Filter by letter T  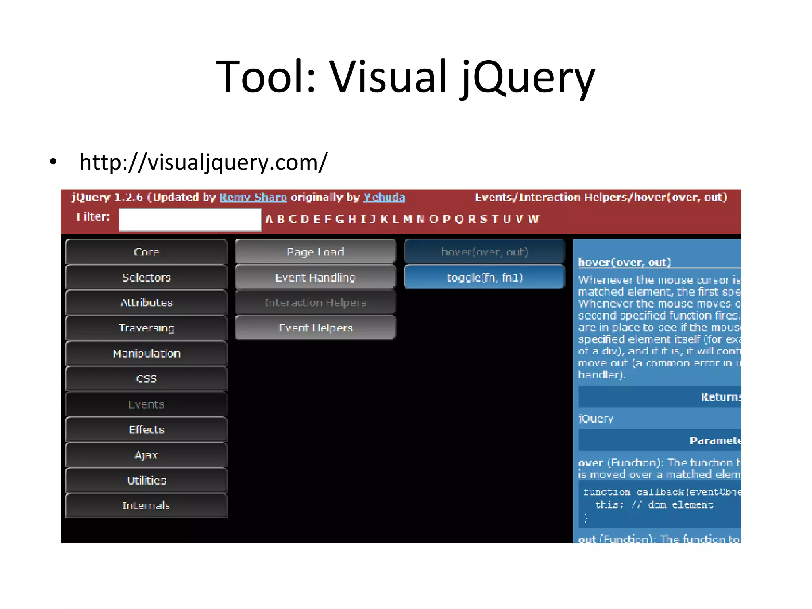495,219
